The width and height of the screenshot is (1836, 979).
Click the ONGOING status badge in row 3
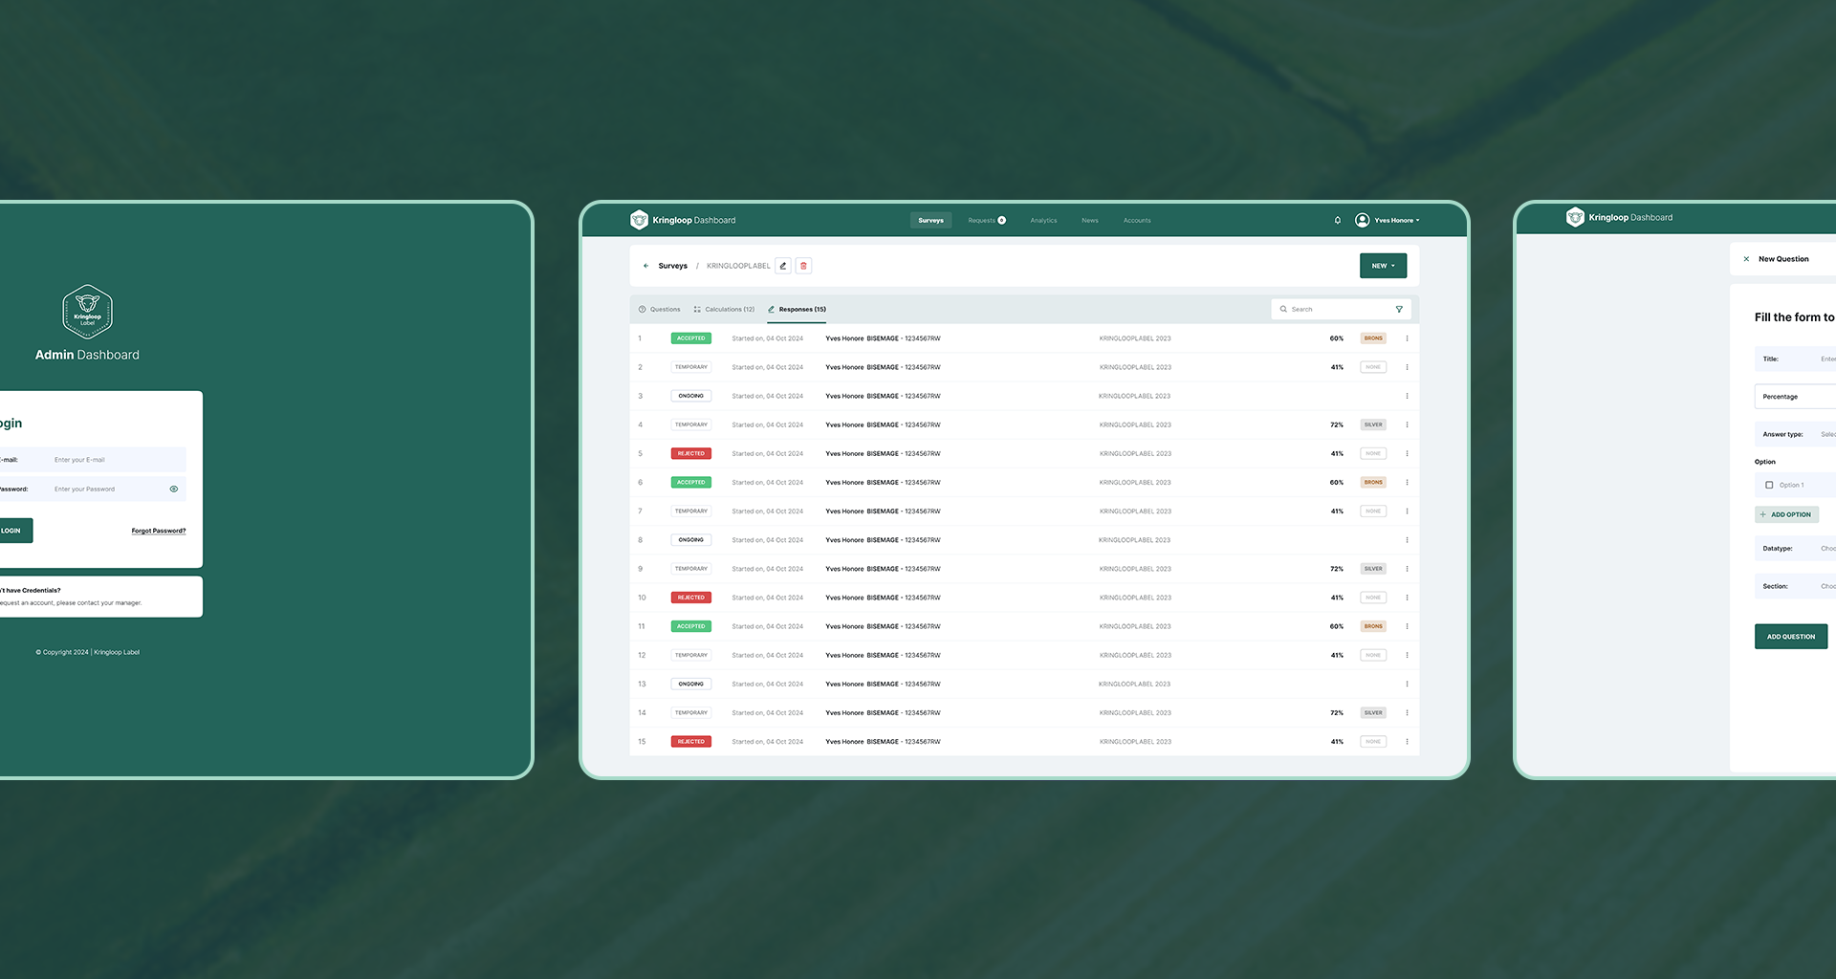pyautogui.click(x=691, y=396)
